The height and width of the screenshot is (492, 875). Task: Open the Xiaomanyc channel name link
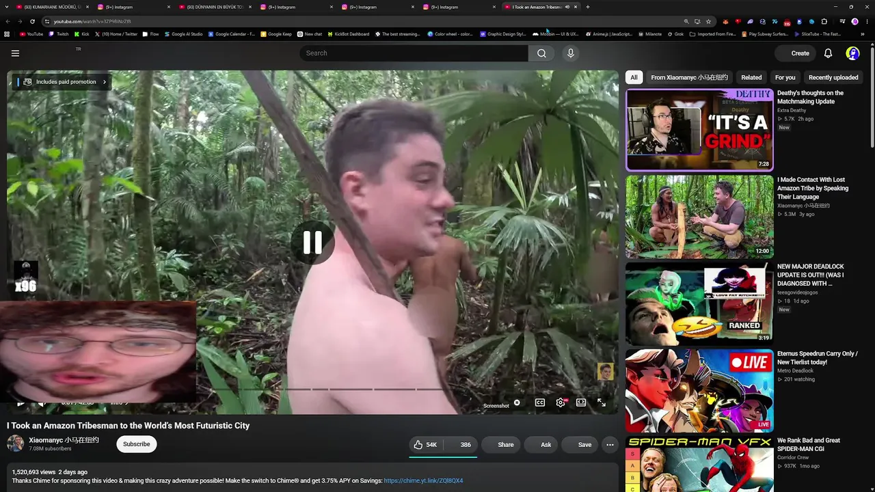coord(64,440)
